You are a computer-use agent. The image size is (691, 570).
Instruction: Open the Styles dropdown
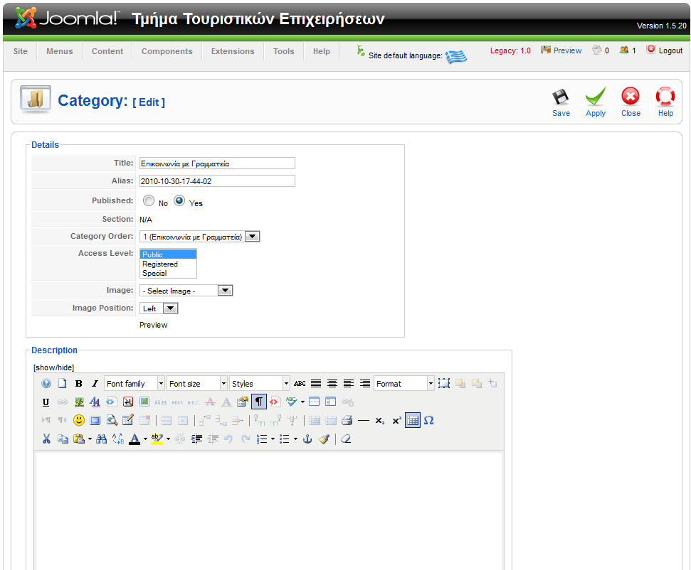[x=260, y=383]
